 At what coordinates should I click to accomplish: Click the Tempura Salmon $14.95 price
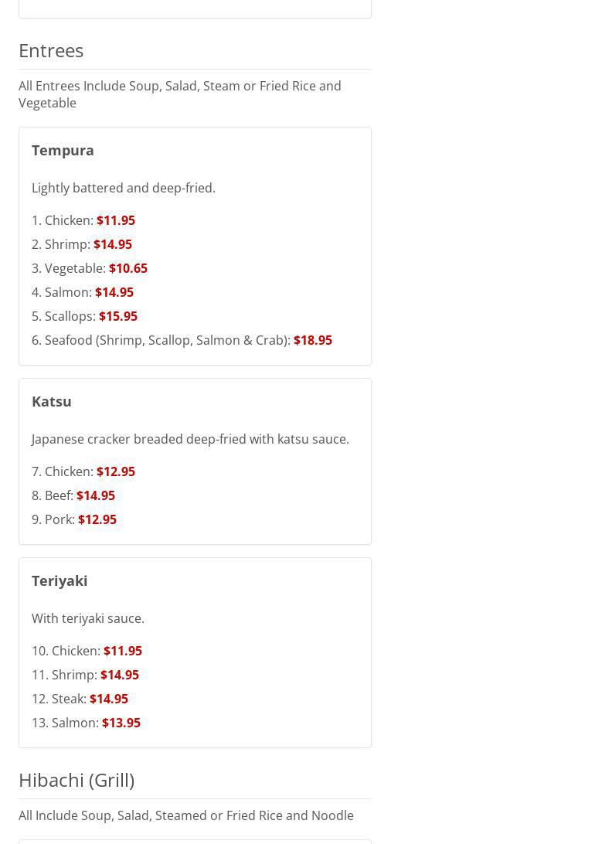[114, 292]
